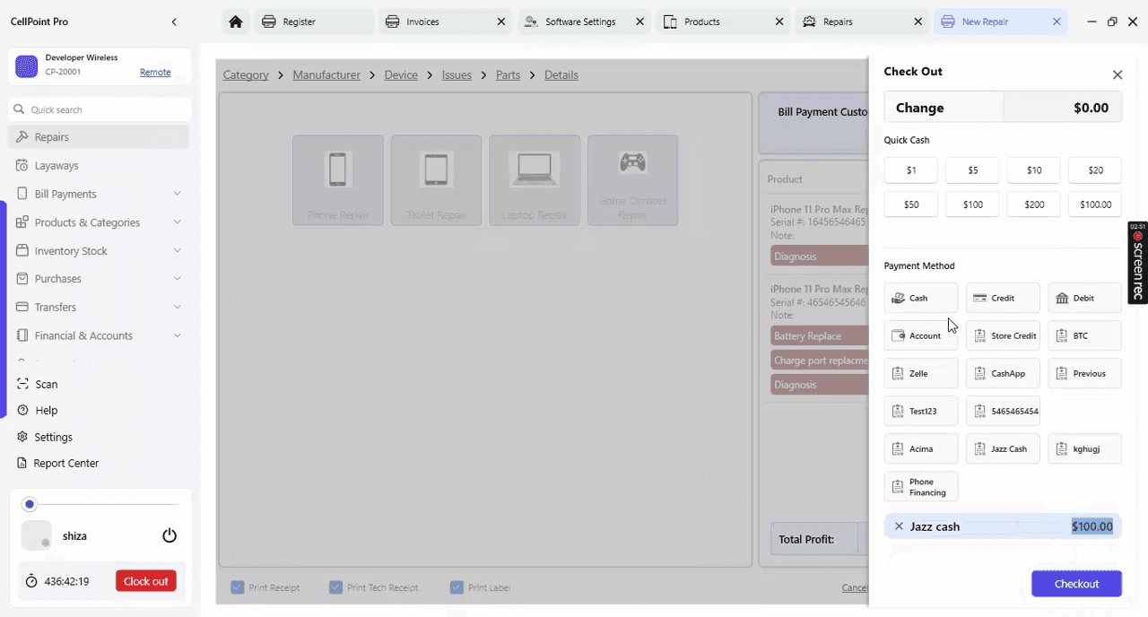Pay with Cash method
Viewport: 1148px width, 617px height.
(x=921, y=298)
